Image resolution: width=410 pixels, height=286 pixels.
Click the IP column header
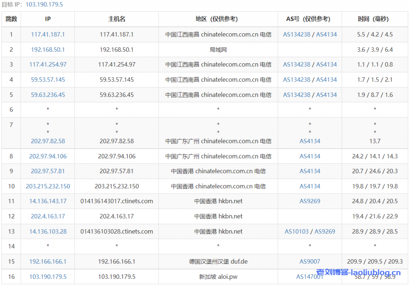point(48,19)
